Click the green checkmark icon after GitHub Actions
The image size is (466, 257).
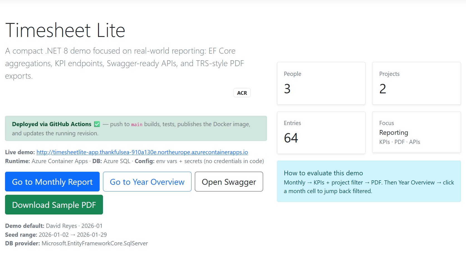97,124
